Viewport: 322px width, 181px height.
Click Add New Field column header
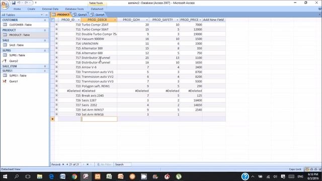pyautogui.click(x=213, y=20)
